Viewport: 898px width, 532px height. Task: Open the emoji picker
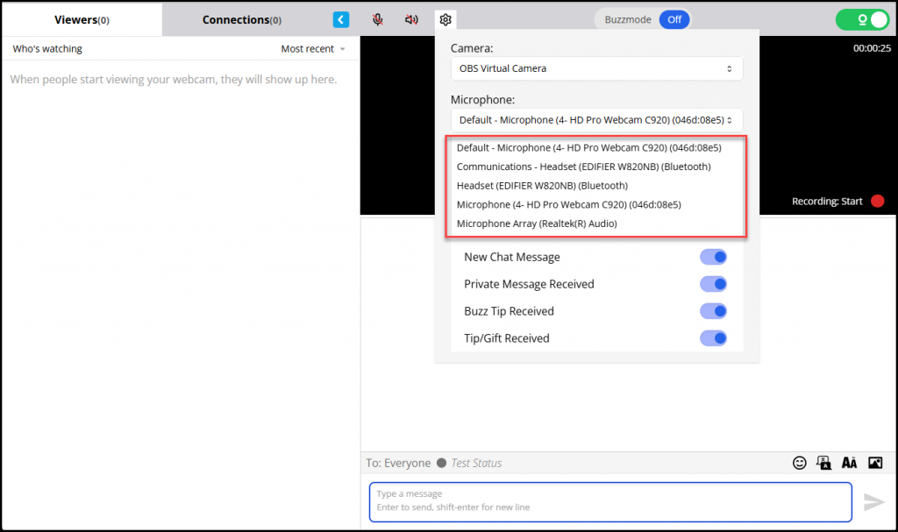(800, 463)
